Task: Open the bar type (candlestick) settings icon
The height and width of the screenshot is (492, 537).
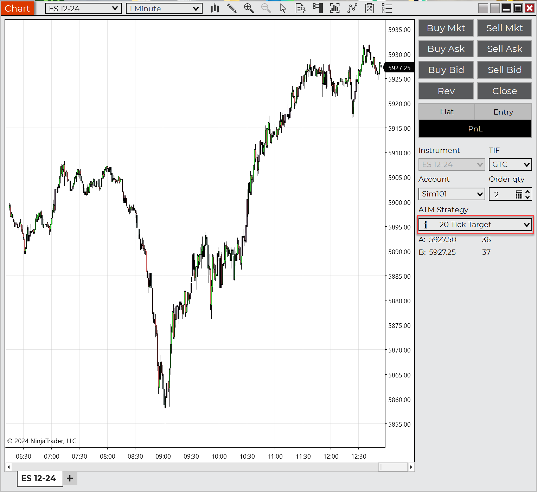Action: click(x=215, y=8)
